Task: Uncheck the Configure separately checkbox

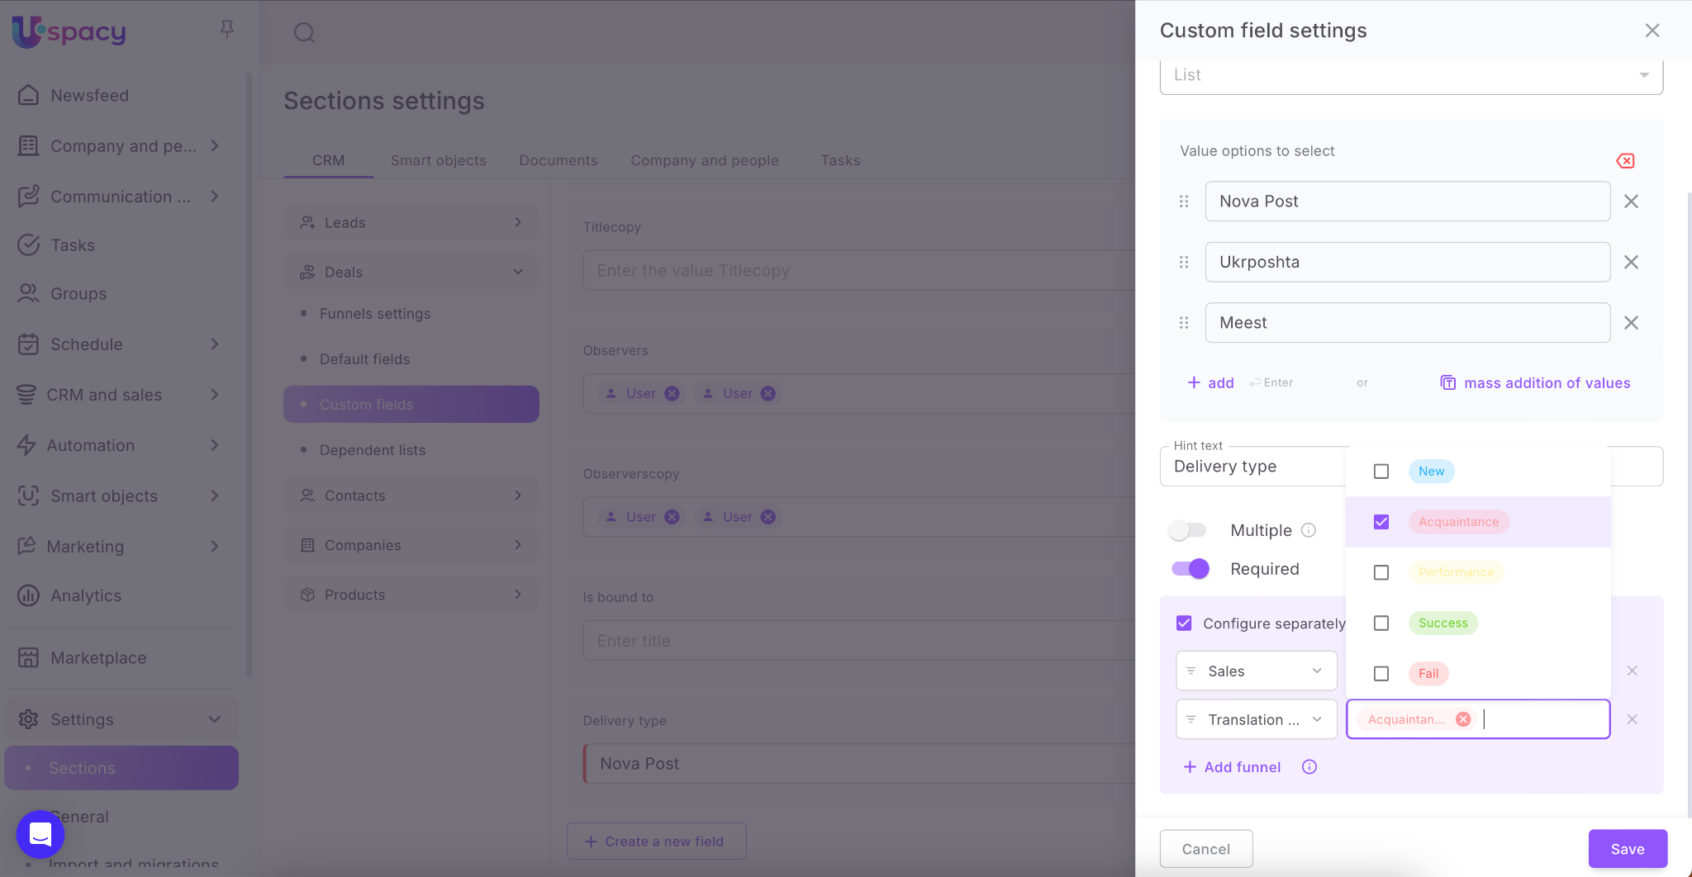Action: 1184,623
